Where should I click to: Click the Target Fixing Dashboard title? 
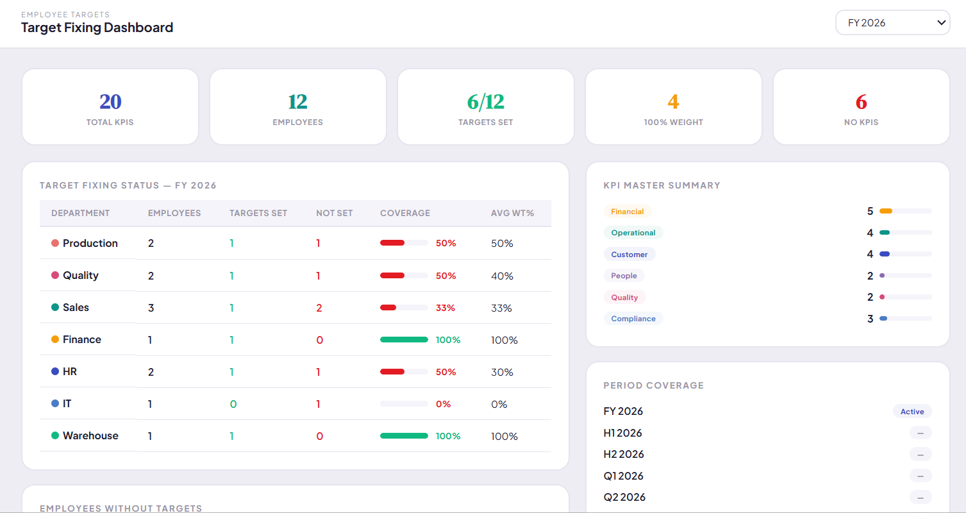[97, 28]
